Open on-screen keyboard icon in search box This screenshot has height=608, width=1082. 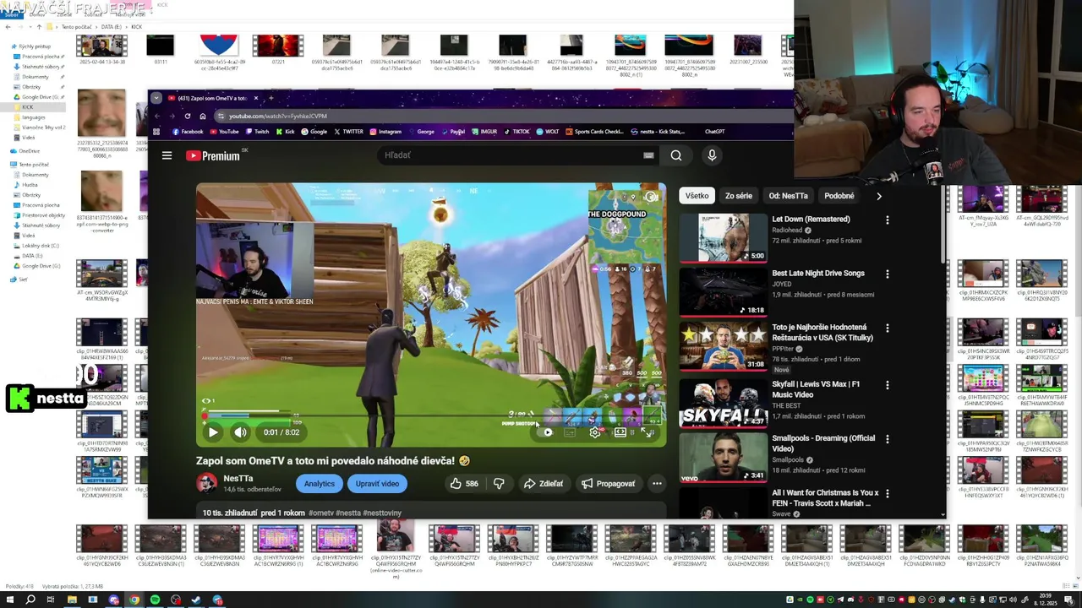coord(648,155)
